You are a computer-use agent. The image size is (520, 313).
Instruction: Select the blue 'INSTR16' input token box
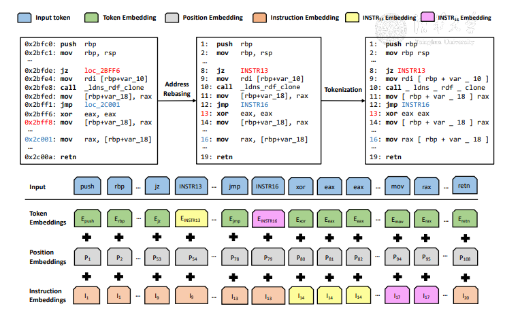(x=268, y=186)
